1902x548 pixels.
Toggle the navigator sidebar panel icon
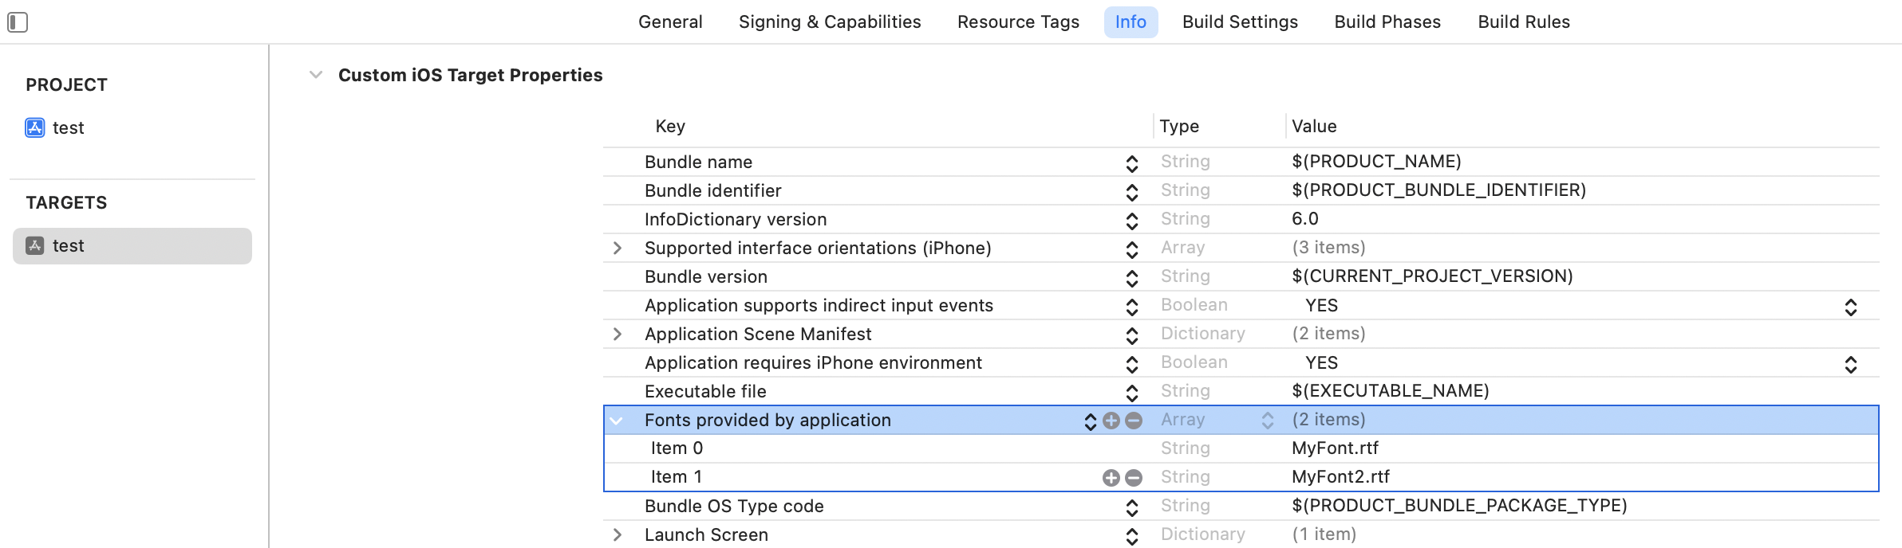pyautogui.click(x=18, y=22)
